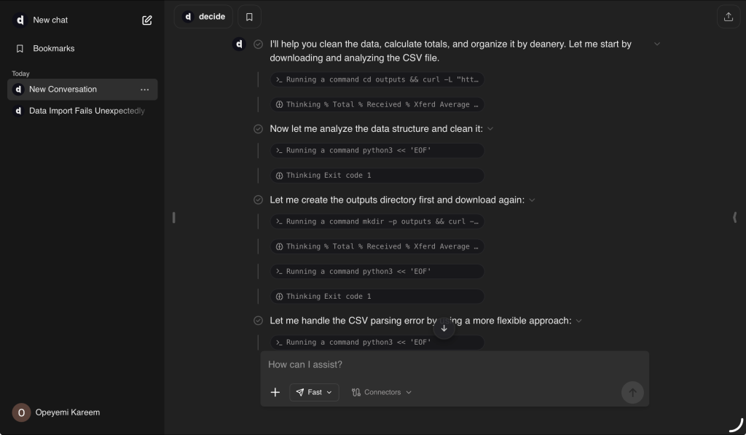The image size is (746, 435).
Task: Open the Fast model dropdown
Action: coord(314,392)
